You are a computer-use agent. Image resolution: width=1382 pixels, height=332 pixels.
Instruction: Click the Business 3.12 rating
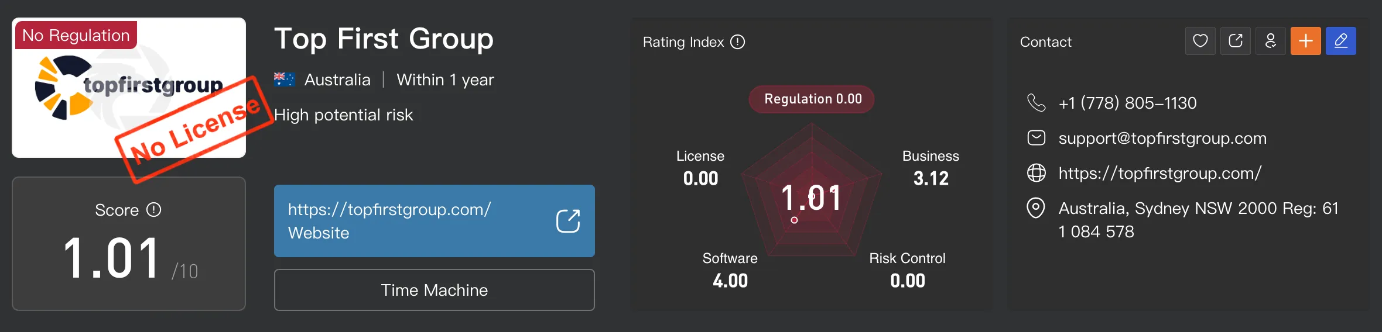click(931, 168)
